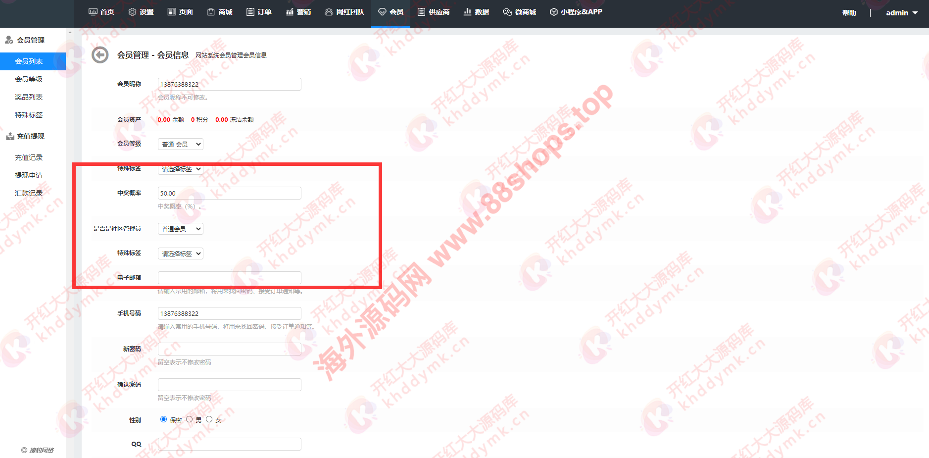The width and height of the screenshot is (929, 458).
Task: Open the 数据 top menu item
Action: [476, 12]
